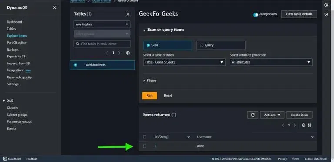The image size is (334, 162).
Task: Toggle the Autopreview switch
Action: click(256, 15)
